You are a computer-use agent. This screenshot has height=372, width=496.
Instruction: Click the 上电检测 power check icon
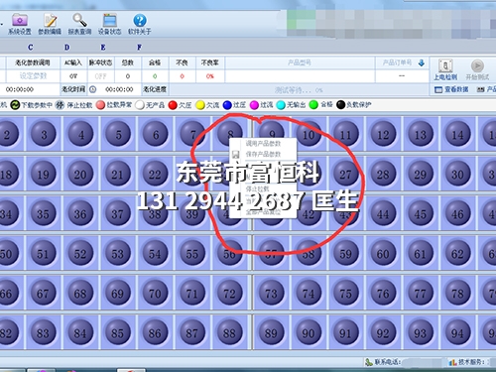tap(445, 65)
